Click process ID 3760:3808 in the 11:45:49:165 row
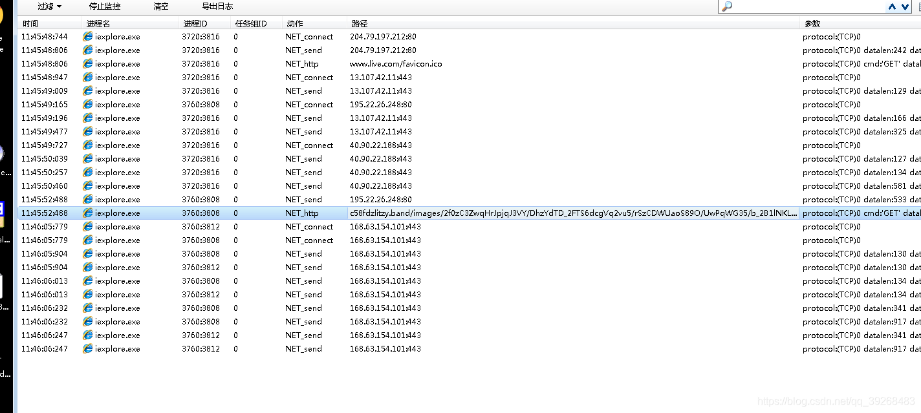 pyautogui.click(x=200, y=105)
